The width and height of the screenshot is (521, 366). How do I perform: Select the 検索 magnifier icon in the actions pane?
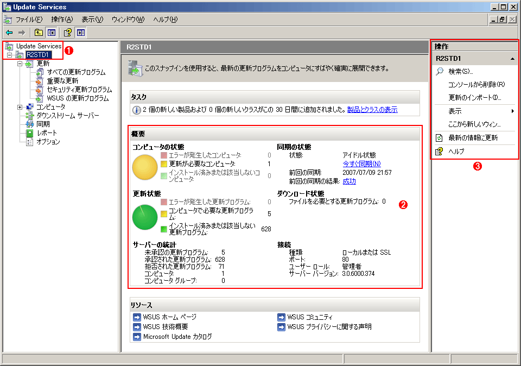439,71
